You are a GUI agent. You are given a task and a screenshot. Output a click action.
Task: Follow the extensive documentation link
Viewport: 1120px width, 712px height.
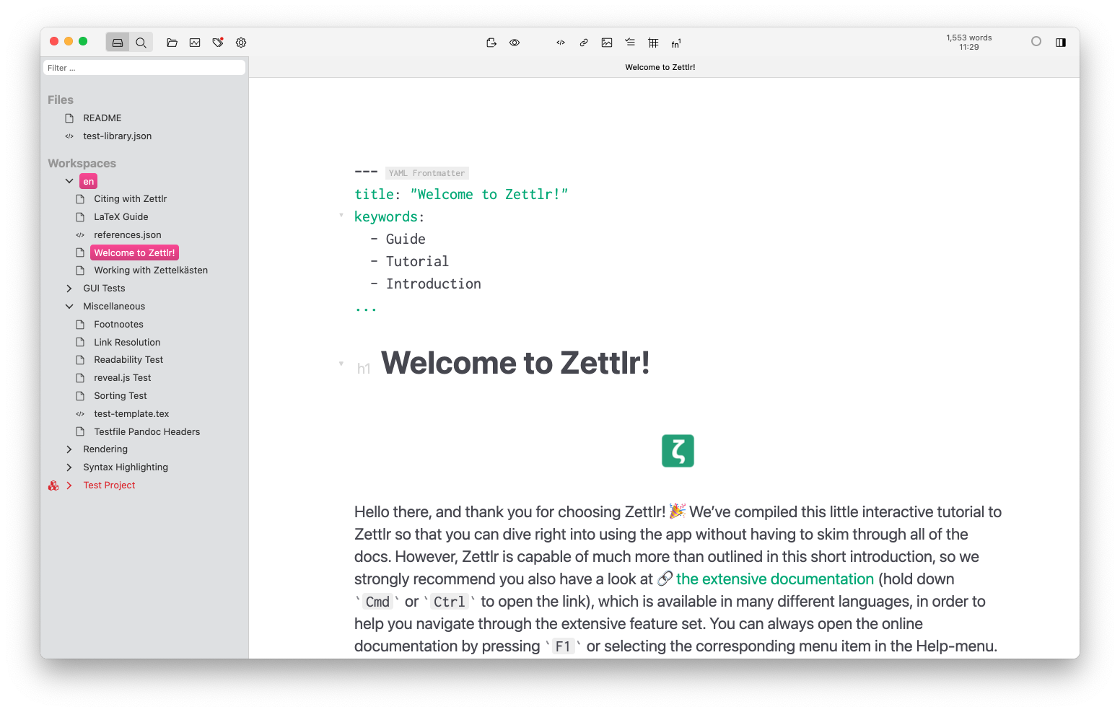click(774, 579)
